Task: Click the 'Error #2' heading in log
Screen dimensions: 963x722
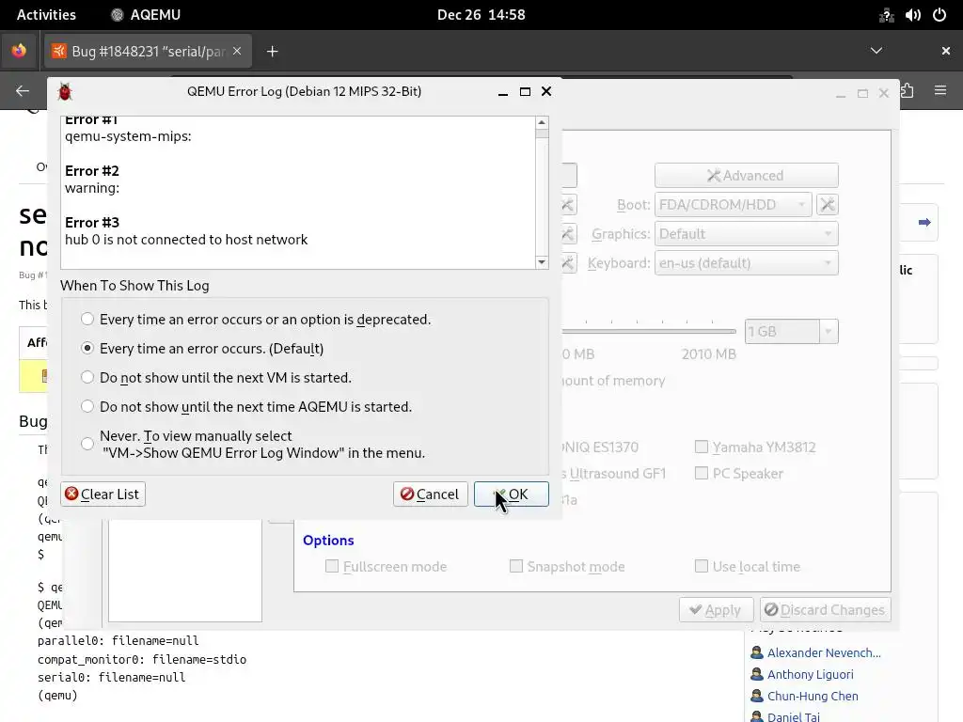Action: (x=92, y=171)
